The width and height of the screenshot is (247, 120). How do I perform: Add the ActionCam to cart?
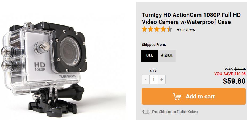tap(194, 96)
